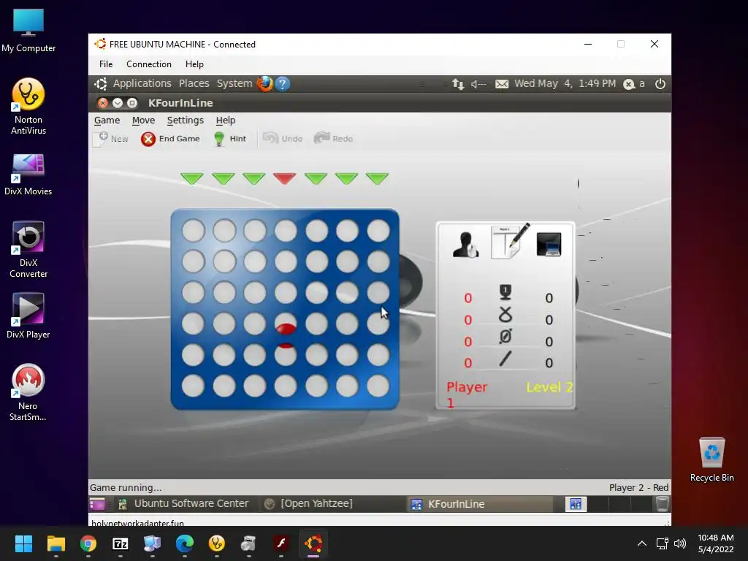Click the notepad and pencil icon in score panel
748x561 pixels.
509,241
